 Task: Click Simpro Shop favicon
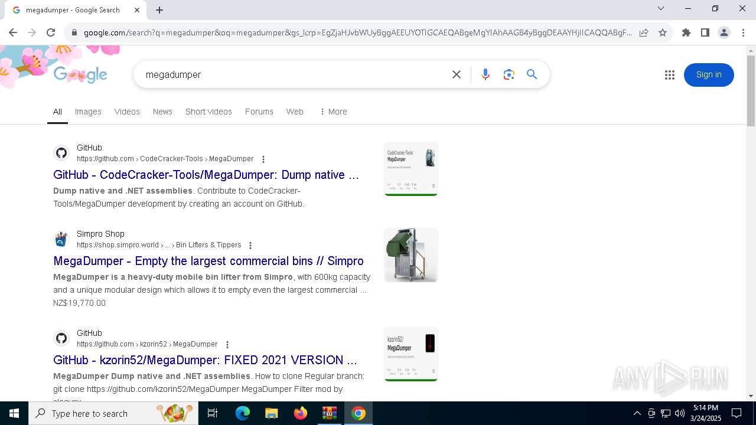[61, 240]
